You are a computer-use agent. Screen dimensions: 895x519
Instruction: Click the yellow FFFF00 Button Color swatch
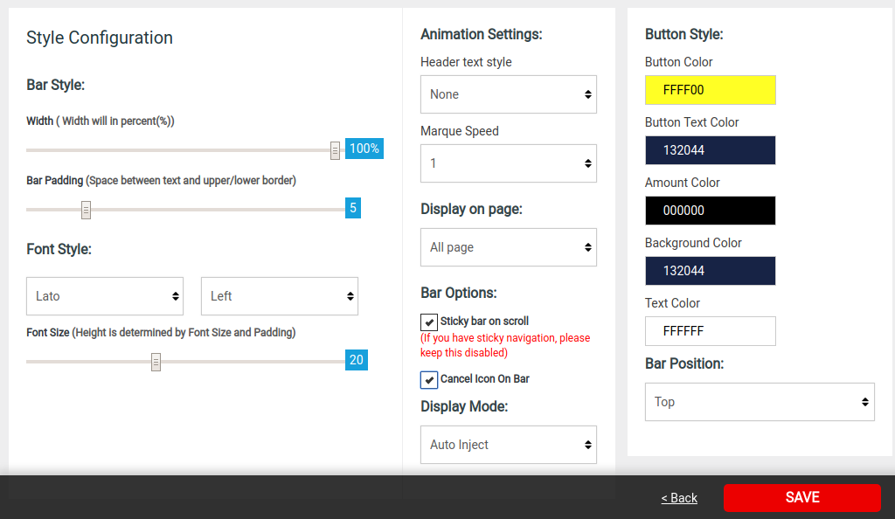710,89
